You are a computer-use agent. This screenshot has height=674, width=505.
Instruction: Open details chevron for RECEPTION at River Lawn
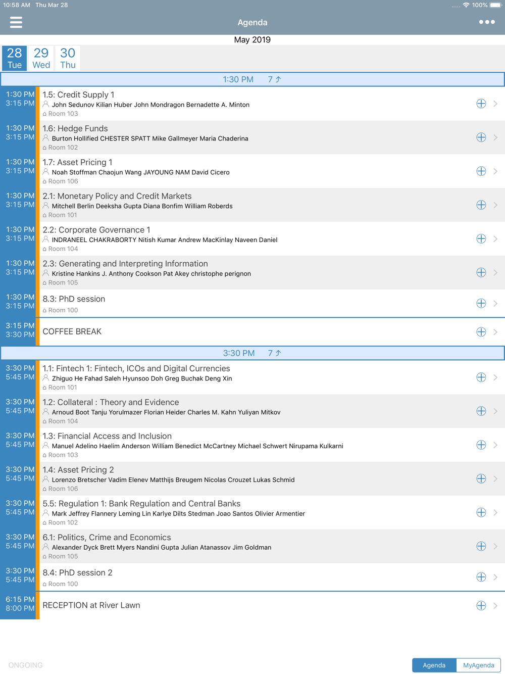[495, 605]
